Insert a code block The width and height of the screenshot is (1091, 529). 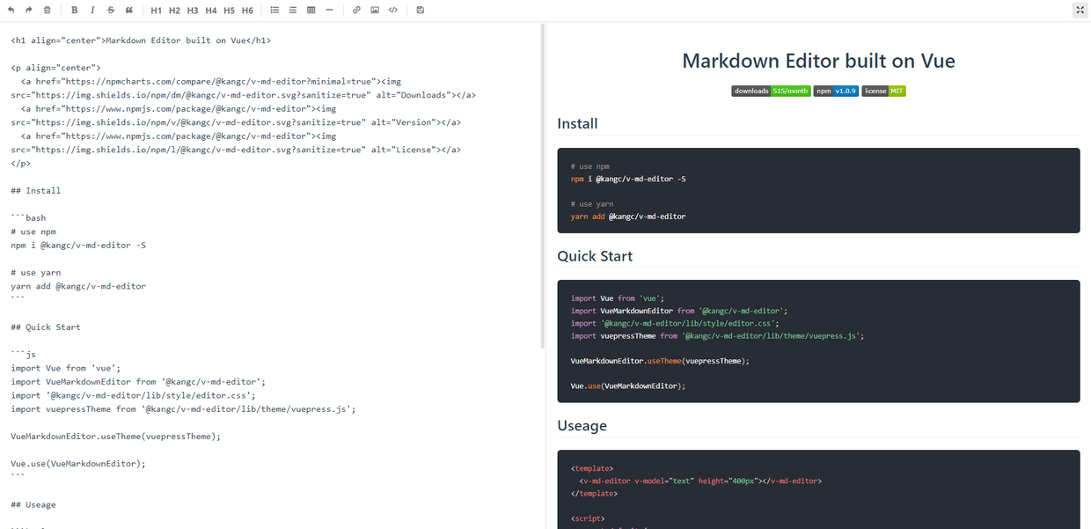(x=393, y=11)
